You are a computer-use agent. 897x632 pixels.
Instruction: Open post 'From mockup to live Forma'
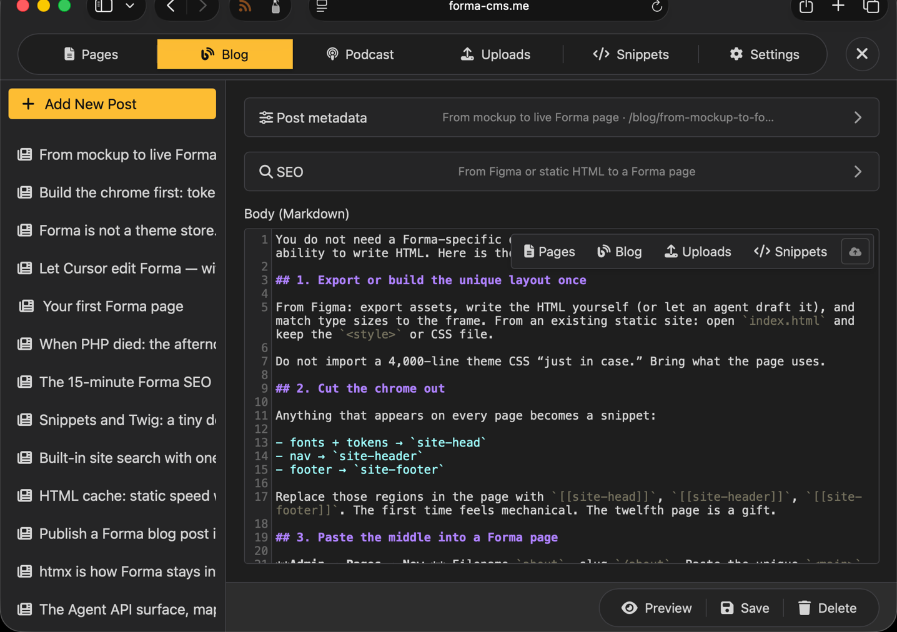click(117, 154)
